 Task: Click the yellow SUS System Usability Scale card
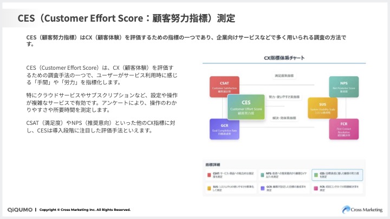(x=322, y=108)
